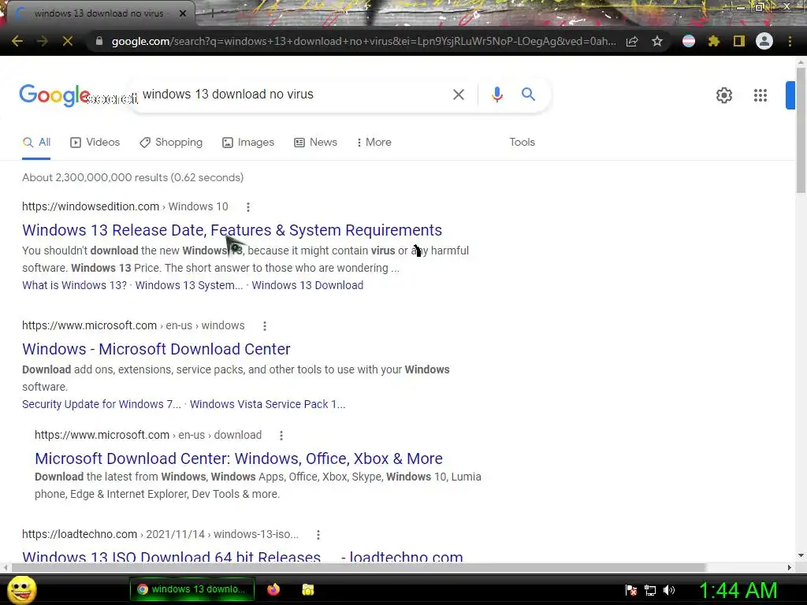Stop loading the page with the X button
The image size is (807, 605).
click(68, 41)
